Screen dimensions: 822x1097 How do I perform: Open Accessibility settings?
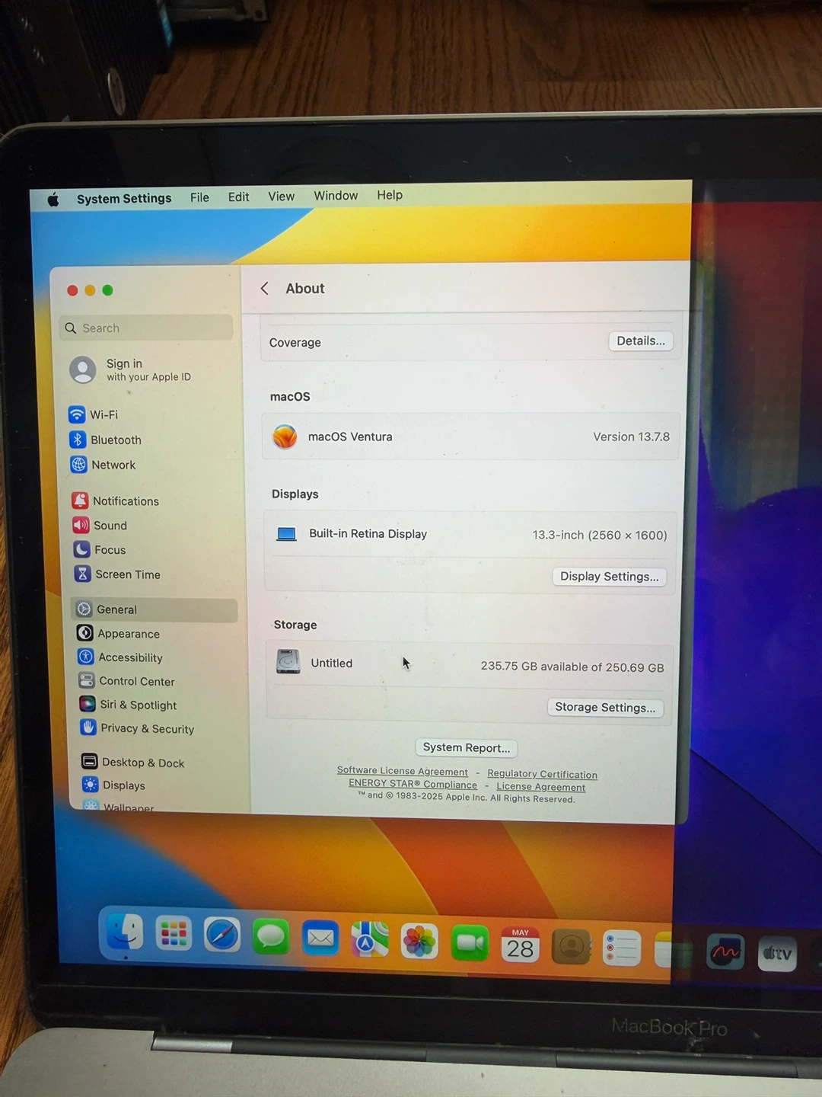[120, 657]
